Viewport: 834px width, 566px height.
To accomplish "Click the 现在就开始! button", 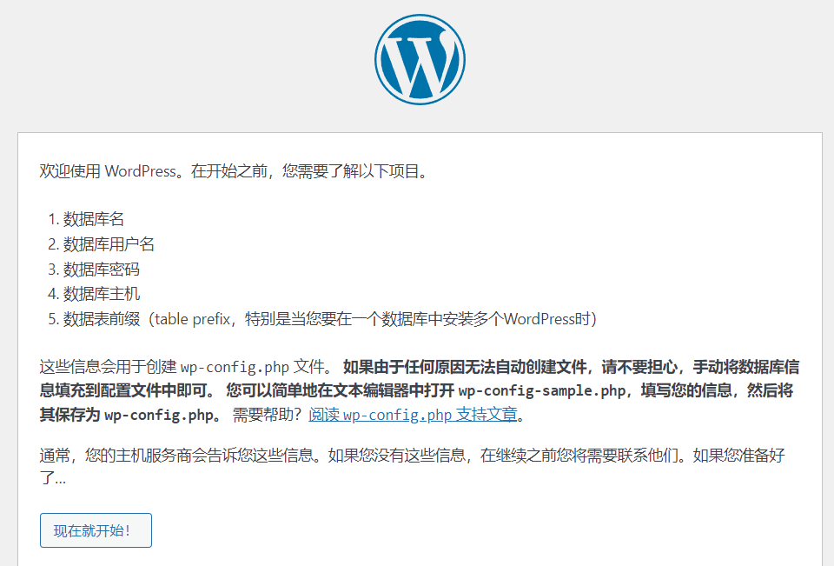I will (96, 530).
